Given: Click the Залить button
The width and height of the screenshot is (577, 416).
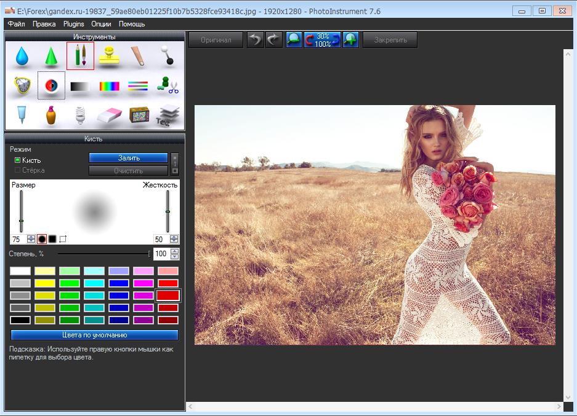Looking at the screenshot, I should pyautogui.click(x=128, y=158).
